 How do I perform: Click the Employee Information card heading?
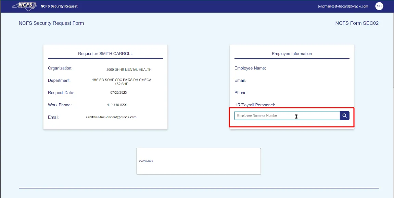tap(292, 54)
